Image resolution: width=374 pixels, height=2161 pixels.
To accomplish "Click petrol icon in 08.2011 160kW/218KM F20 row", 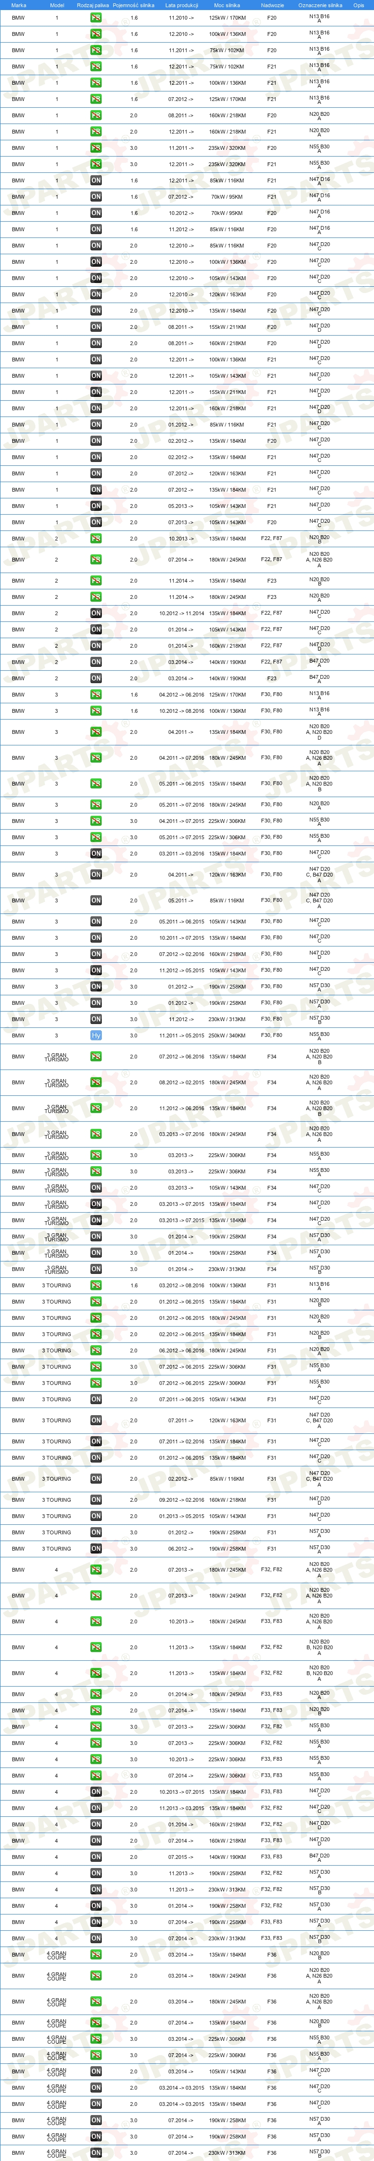I will click(96, 116).
